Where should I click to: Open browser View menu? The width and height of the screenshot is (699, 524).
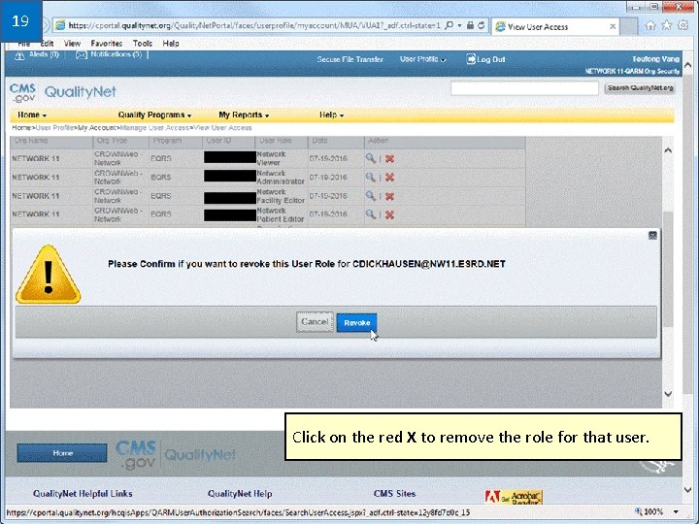tap(72, 44)
